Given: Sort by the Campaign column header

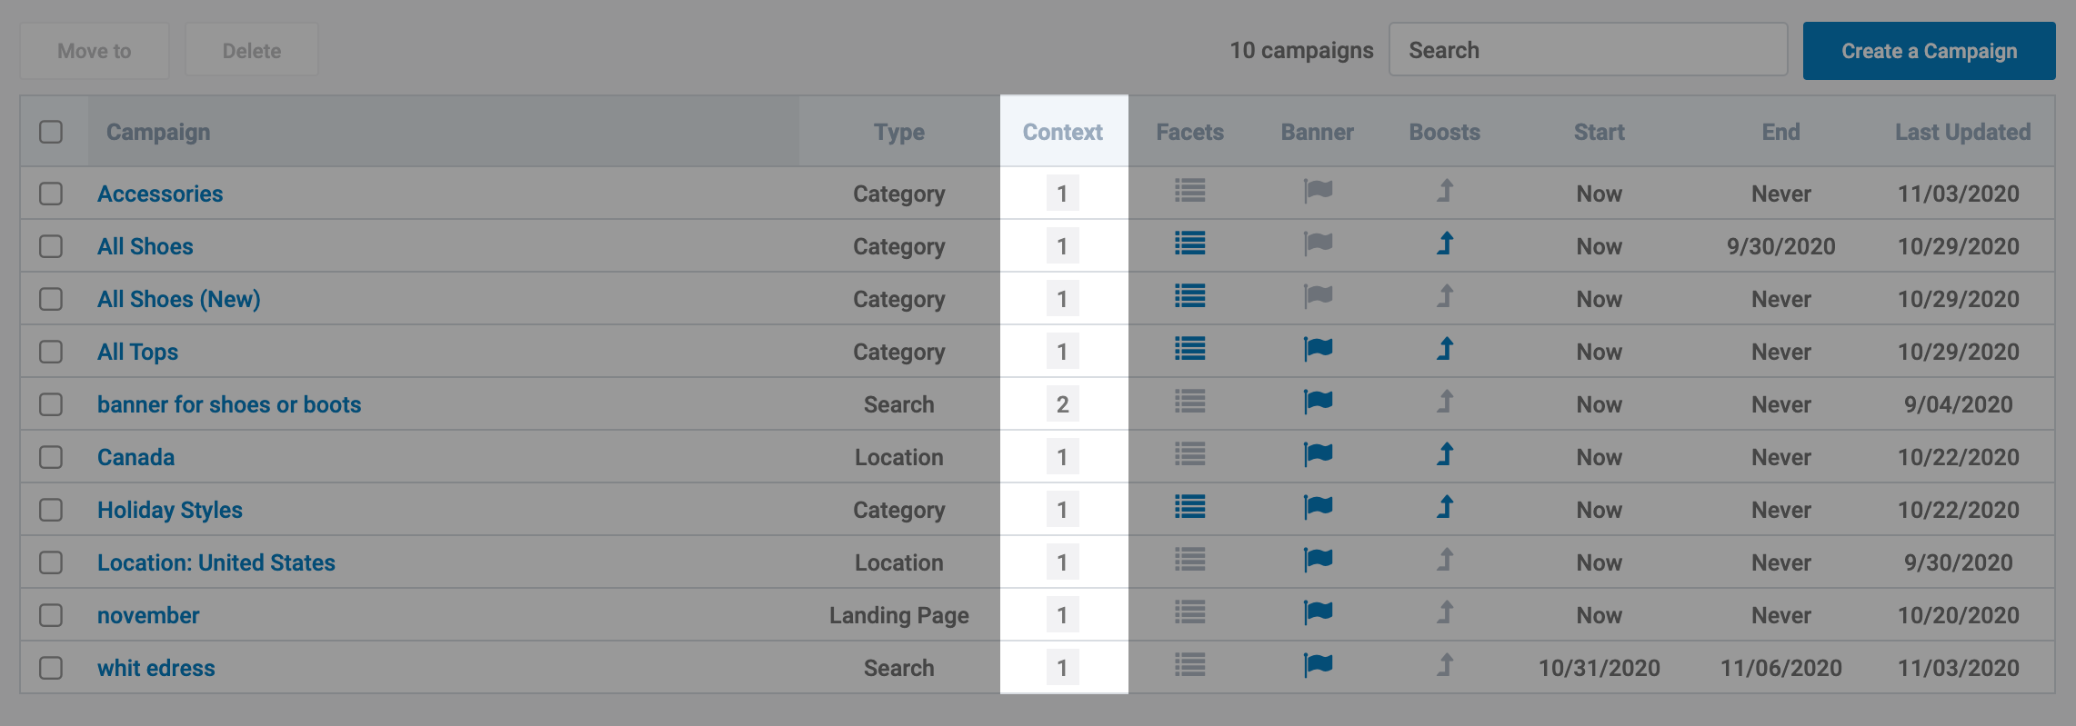Looking at the screenshot, I should pos(158,132).
